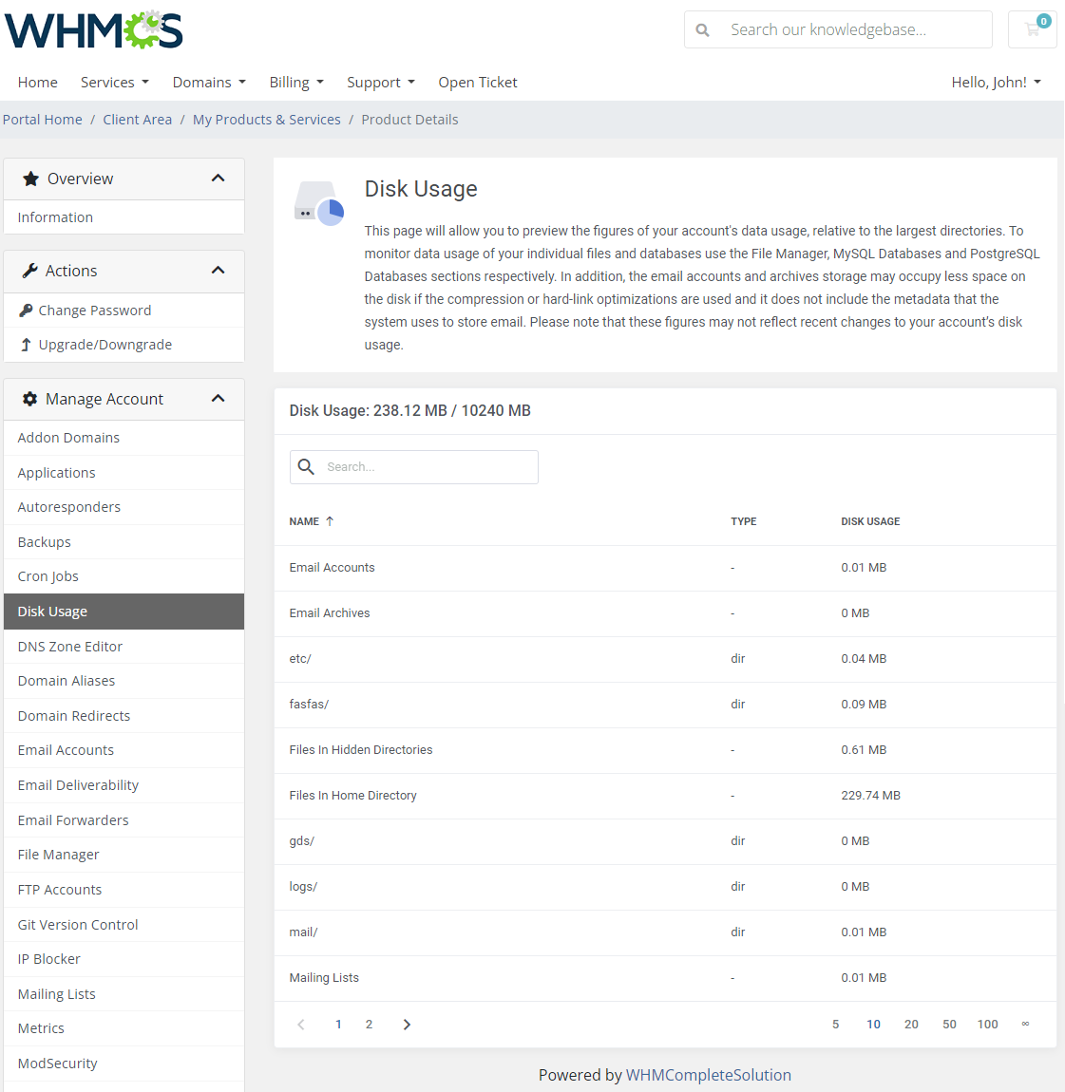Click the Disk Usage drive pie icon
The height and width of the screenshot is (1092, 1065).
pyautogui.click(x=319, y=203)
